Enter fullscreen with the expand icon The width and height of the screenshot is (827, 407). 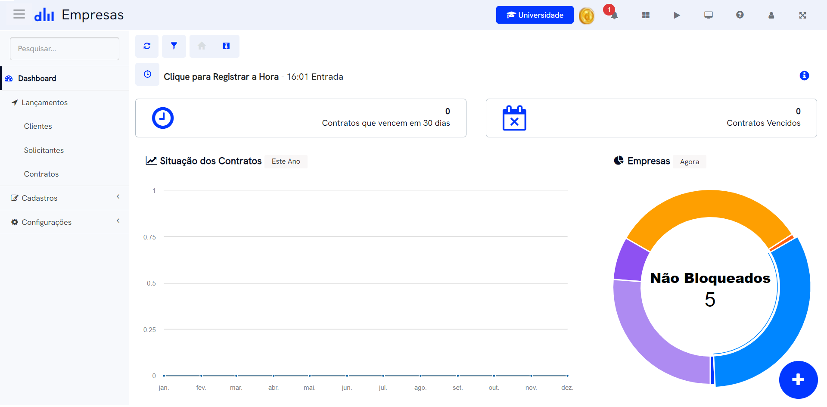[x=802, y=15]
